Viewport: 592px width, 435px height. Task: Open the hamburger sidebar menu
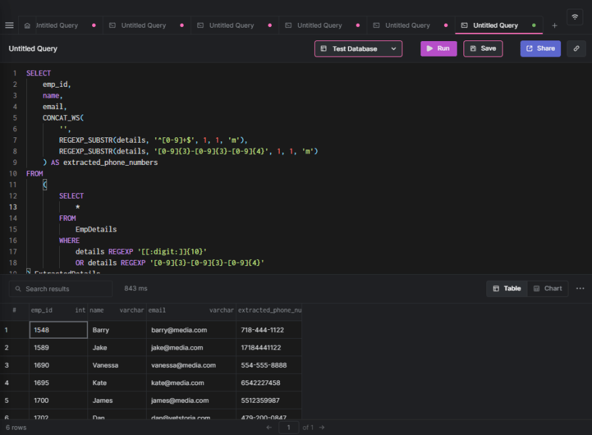click(x=9, y=26)
